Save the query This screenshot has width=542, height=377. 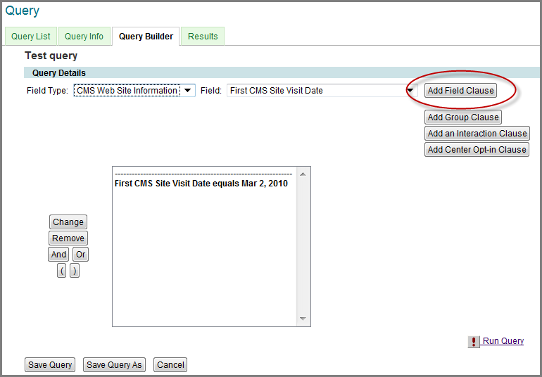[x=50, y=365]
